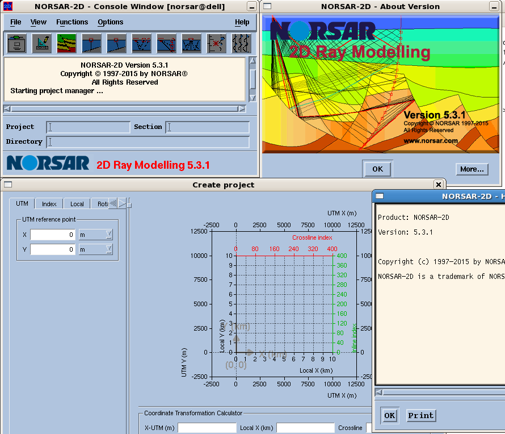This screenshot has height=434, width=505.
Task: Click the 'Local X (km)' axis label on chart
Action: (316, 370)
